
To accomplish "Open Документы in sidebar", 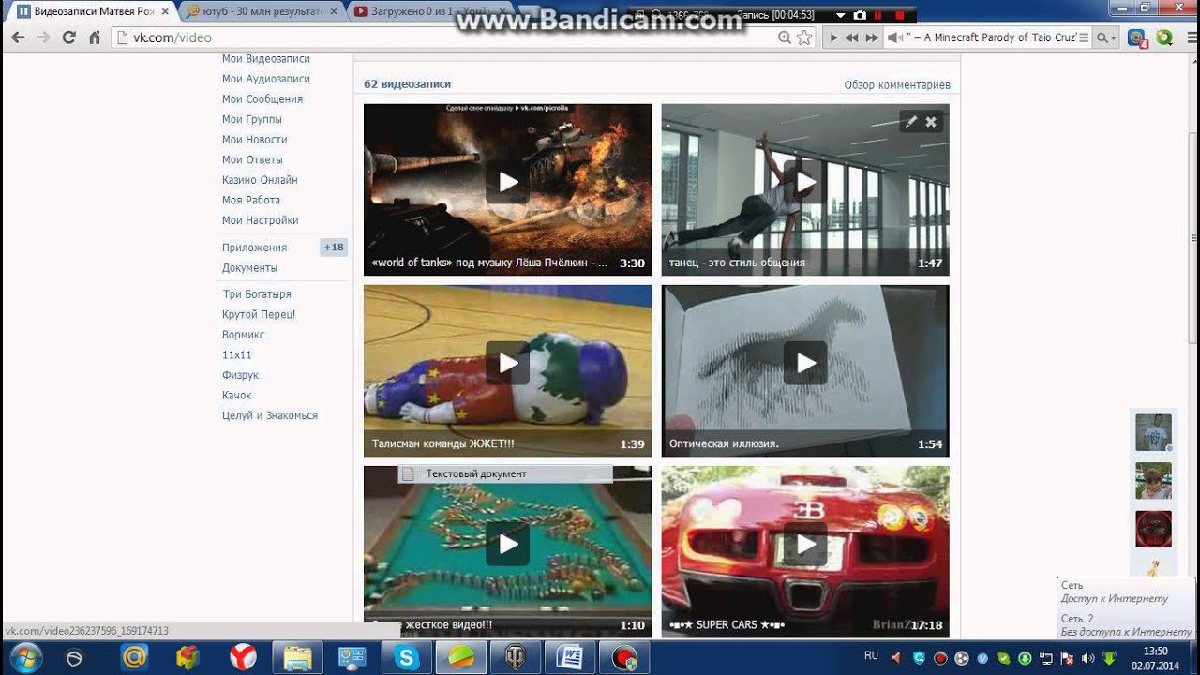I will point(249,268).
